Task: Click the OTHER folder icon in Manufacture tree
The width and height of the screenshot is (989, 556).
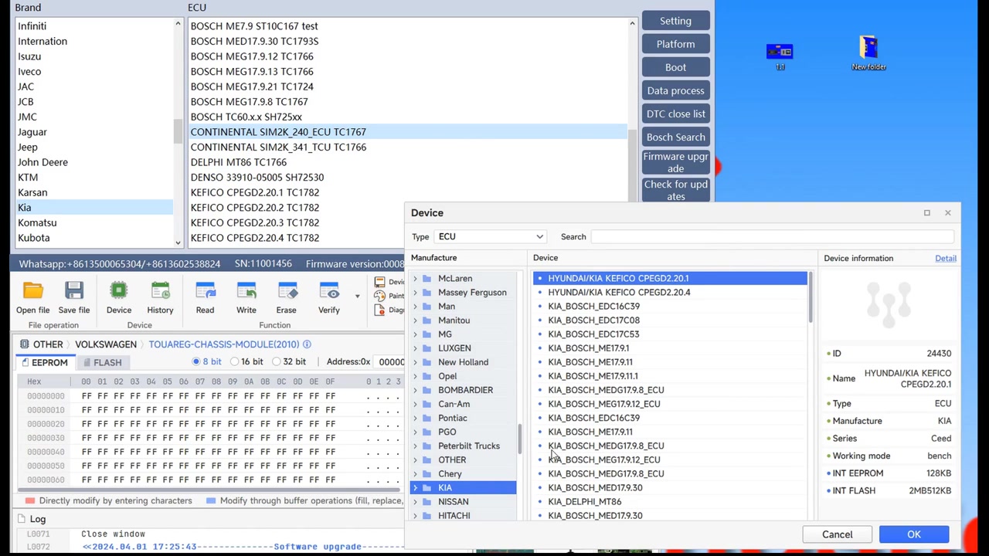Action: 427,460
